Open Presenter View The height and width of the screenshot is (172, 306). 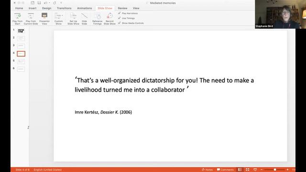point(44,19)
